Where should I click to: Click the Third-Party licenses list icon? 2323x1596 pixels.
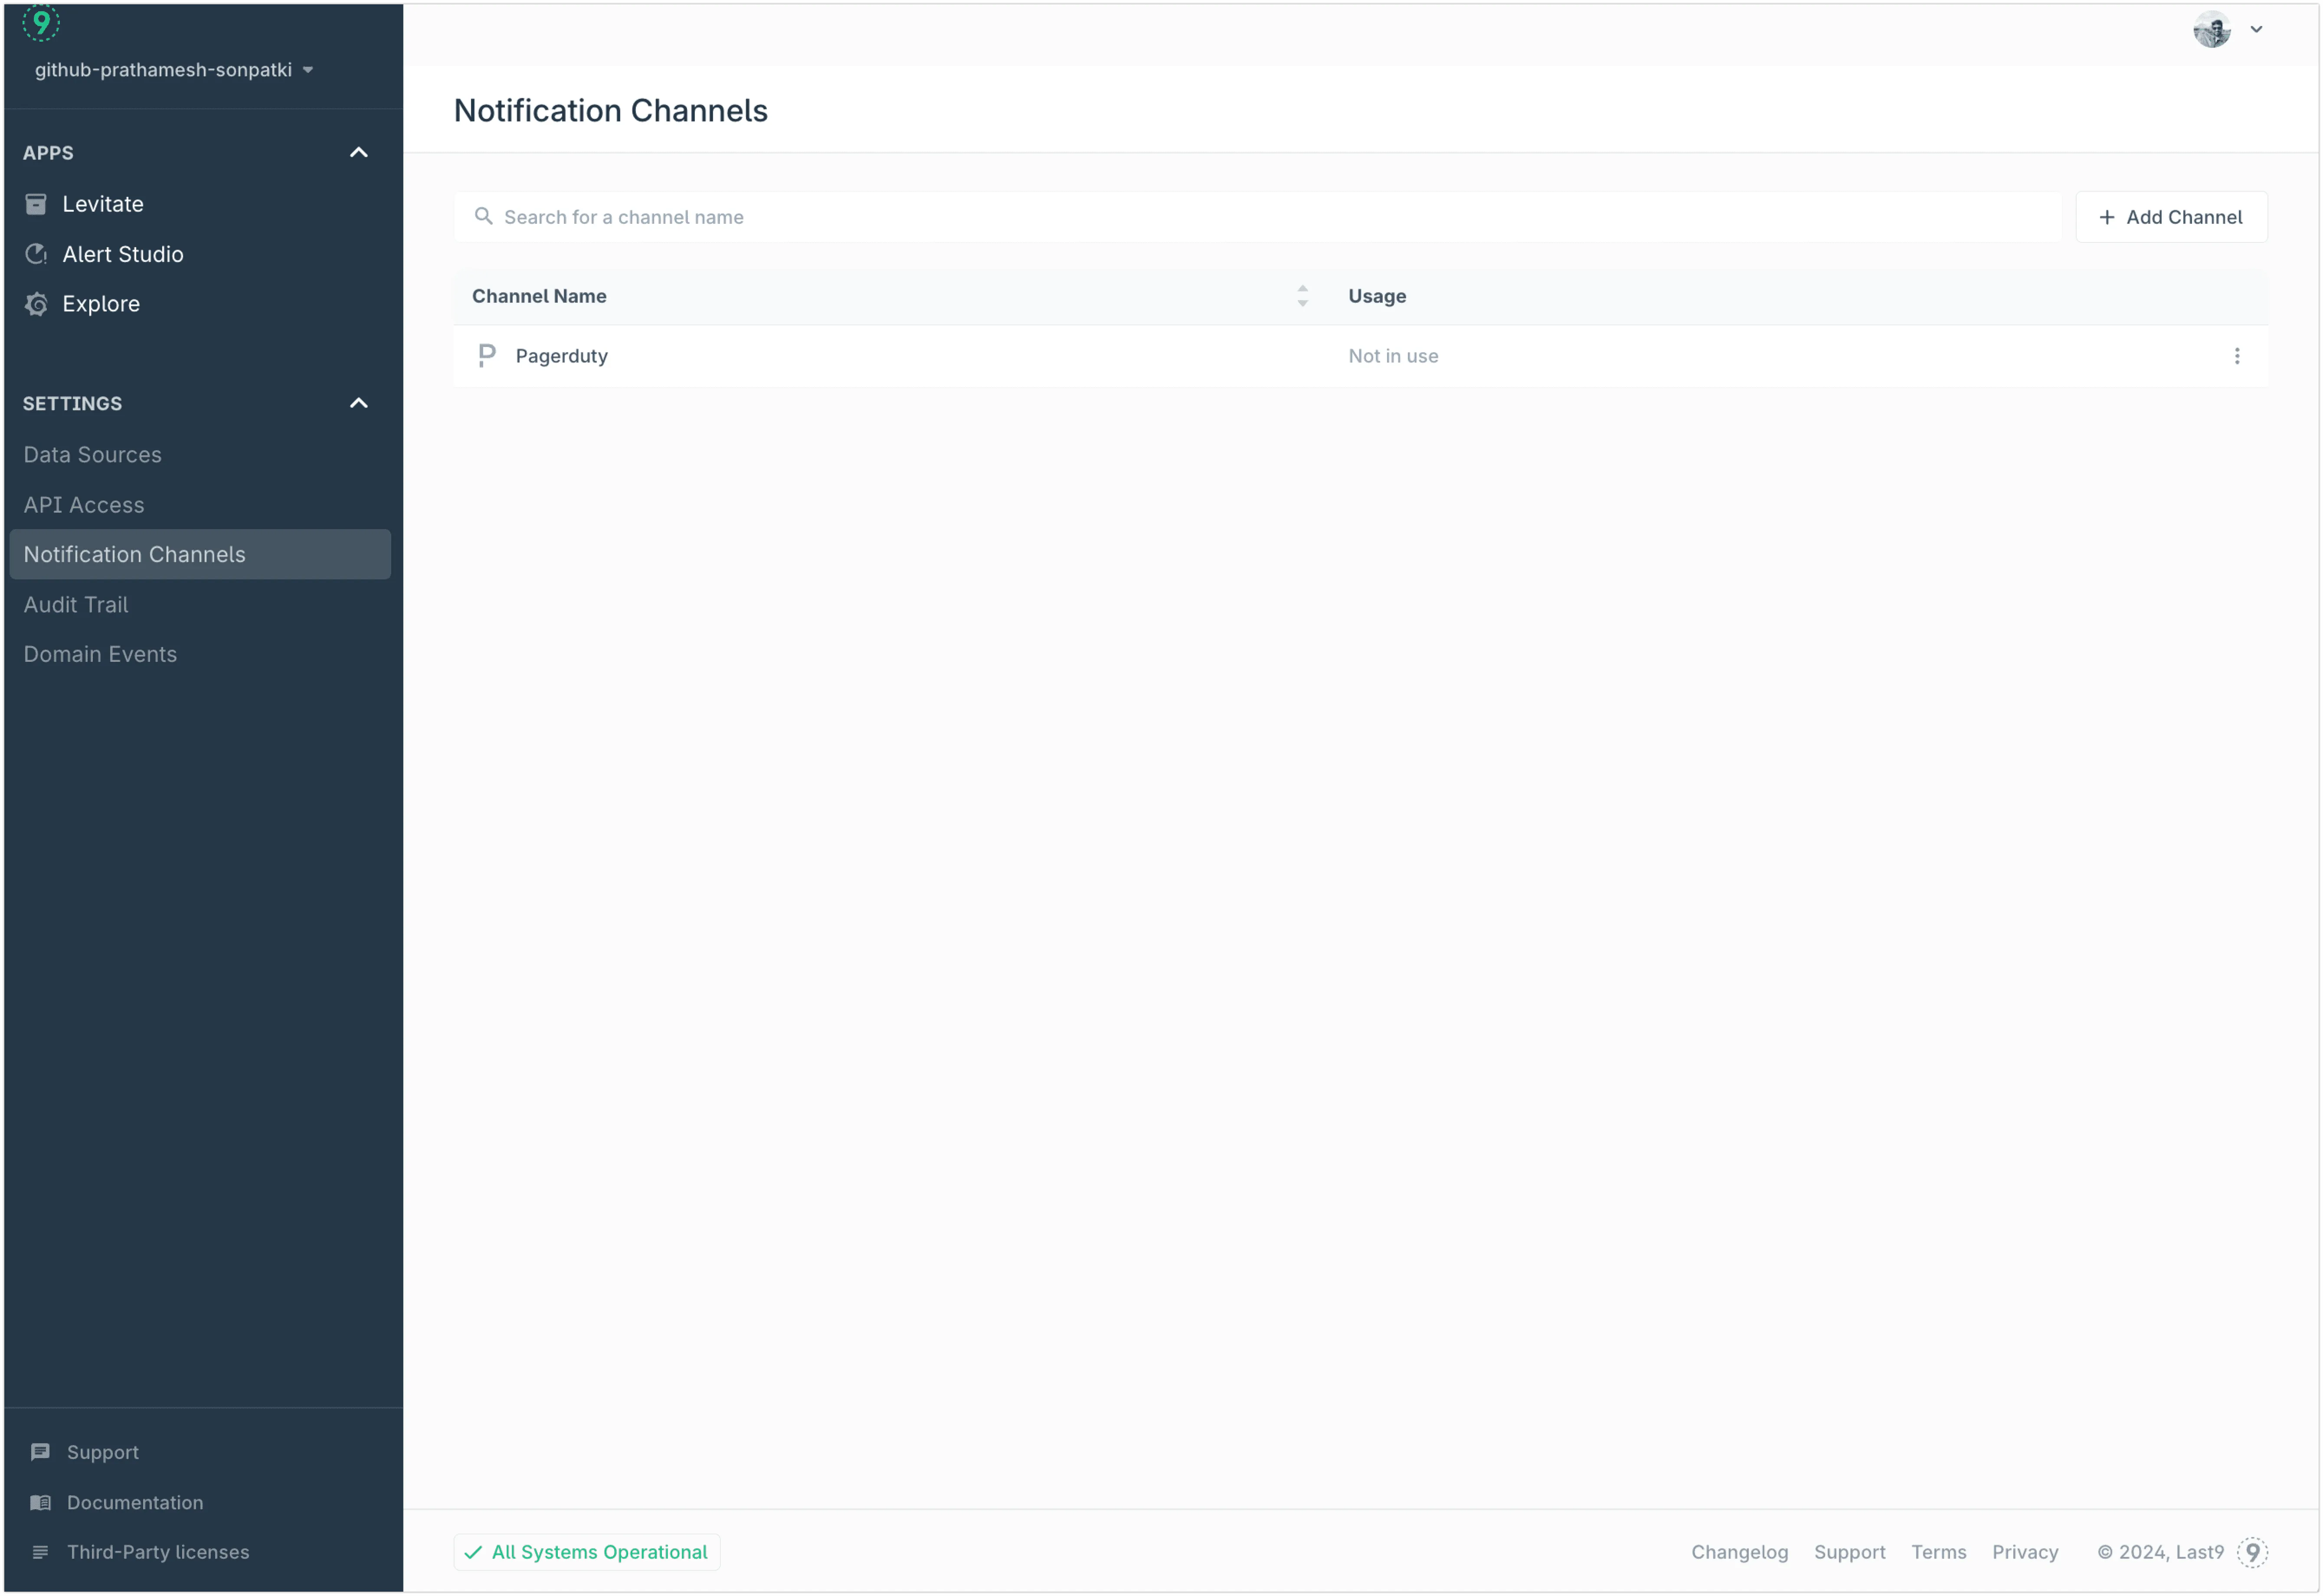(x=40, y=1552)
